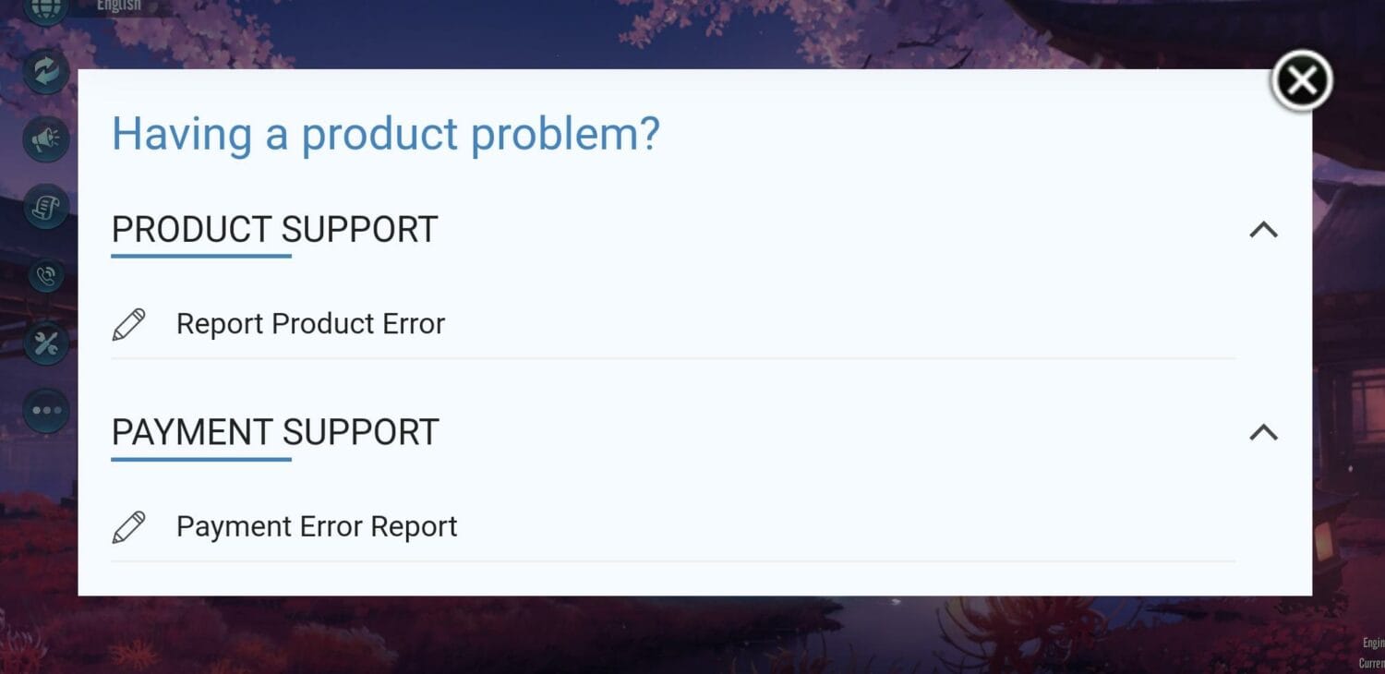Select the refresh/sync icon in sidebar
This screenshot has height=674, width=1385.
44,71
